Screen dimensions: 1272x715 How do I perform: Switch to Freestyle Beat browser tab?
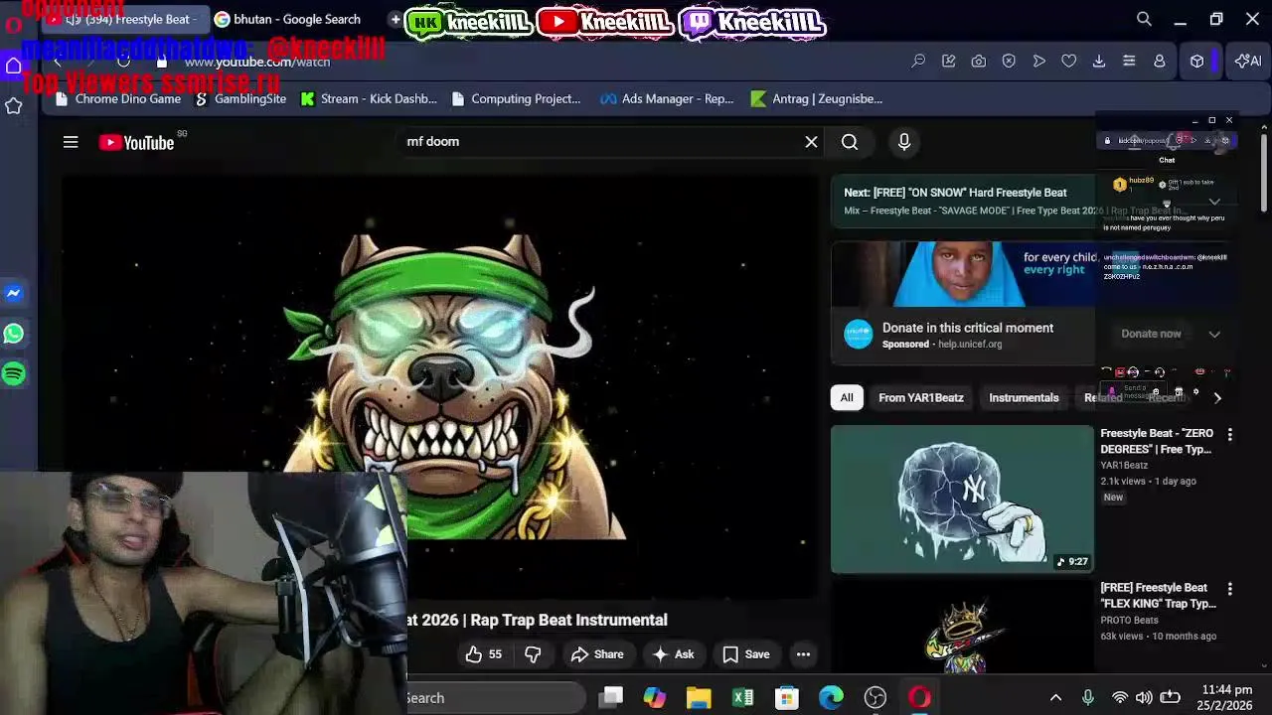tap(124, 19)
